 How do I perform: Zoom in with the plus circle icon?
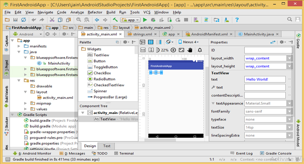pyautogui.click(x=173, y=50)
